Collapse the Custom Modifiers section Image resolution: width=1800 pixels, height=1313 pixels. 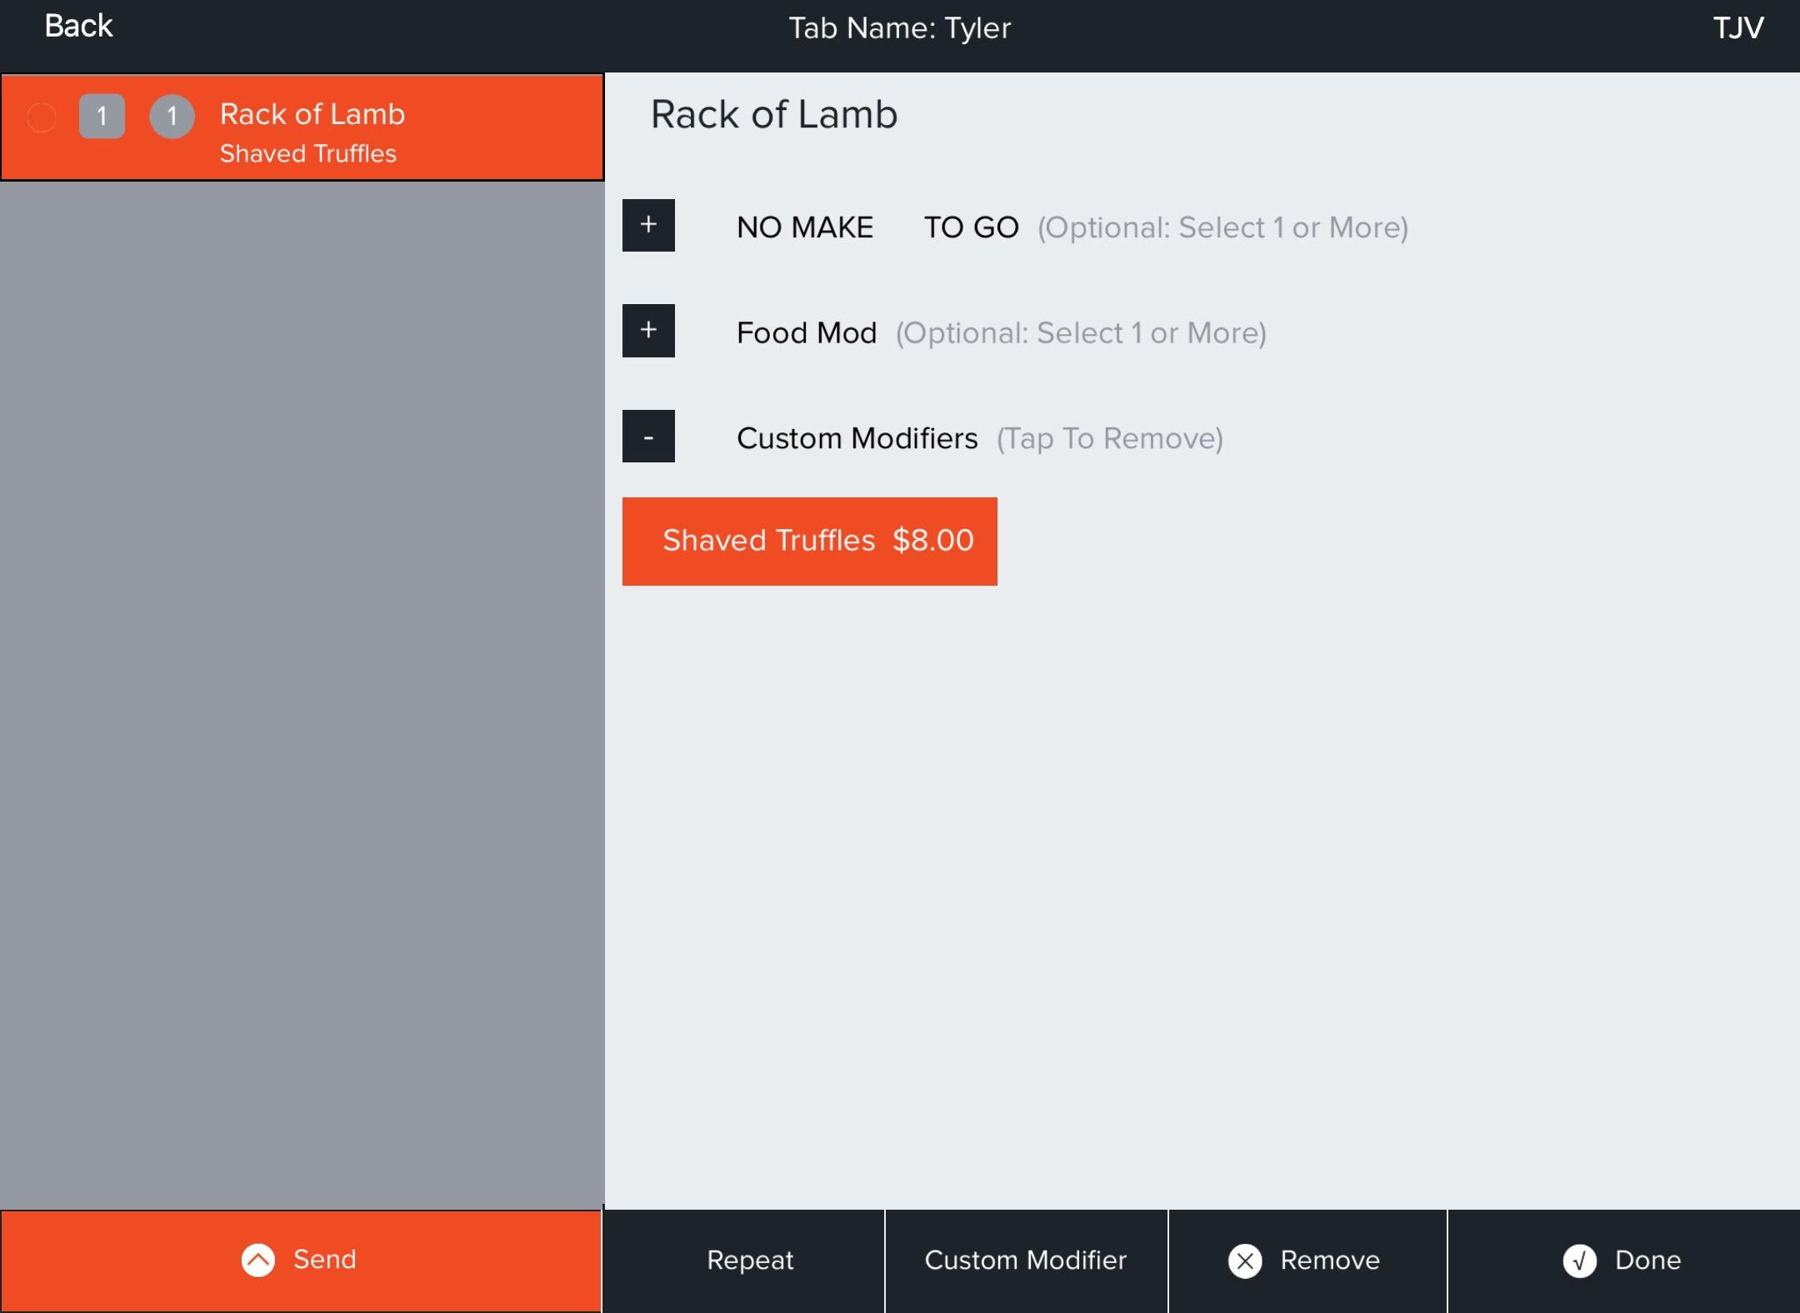[648, 436]
